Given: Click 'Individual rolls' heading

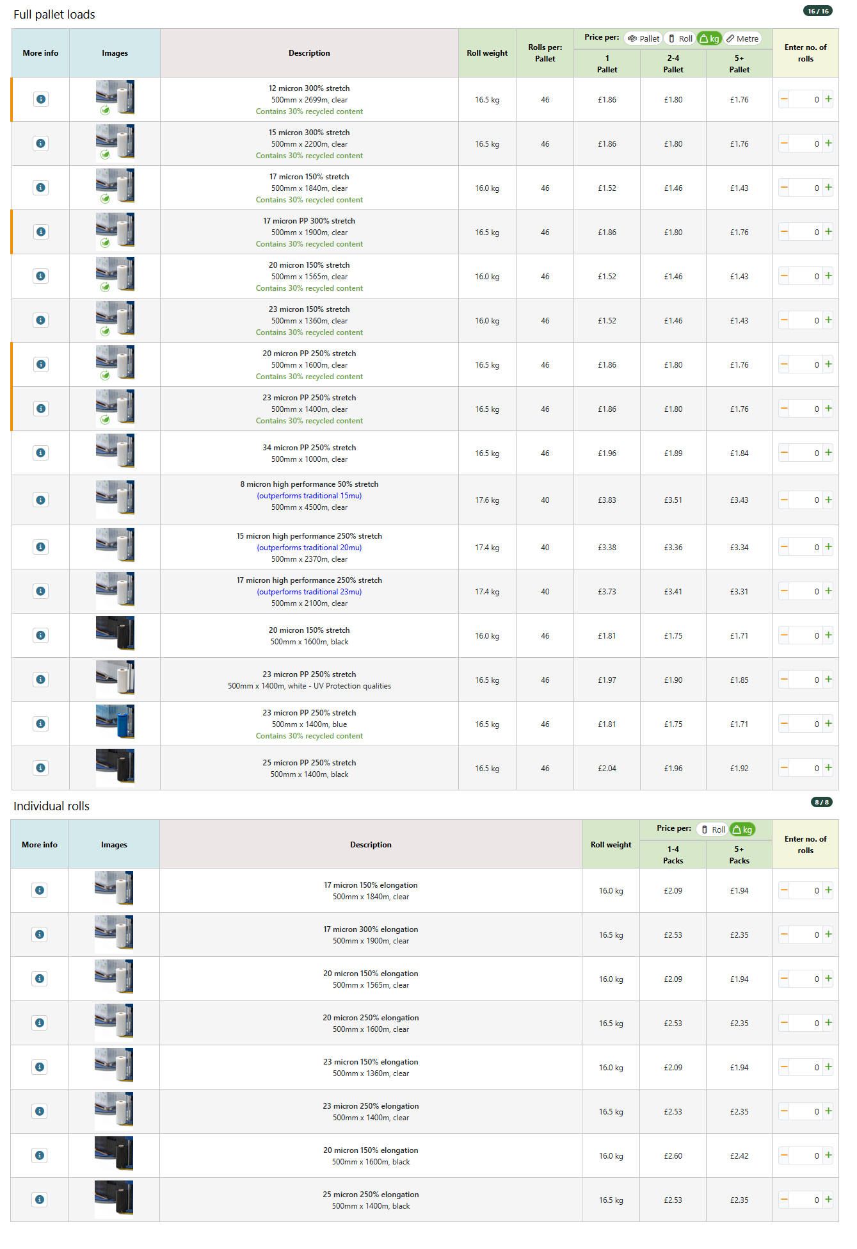Looking at the screenshot, I should [x=51, y=806].
